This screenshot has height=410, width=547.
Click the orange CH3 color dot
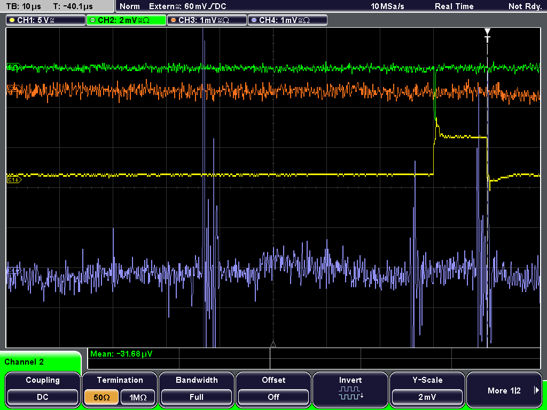[x=173, y=20]
